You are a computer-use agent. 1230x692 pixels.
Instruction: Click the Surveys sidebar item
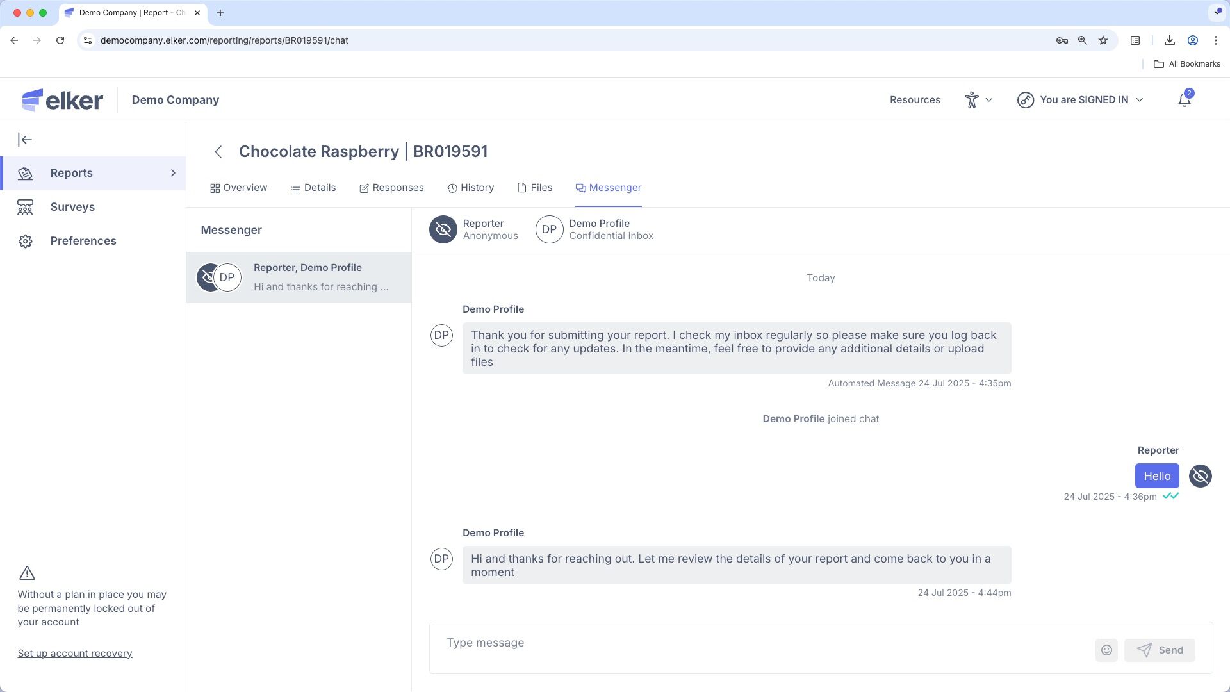72,207
